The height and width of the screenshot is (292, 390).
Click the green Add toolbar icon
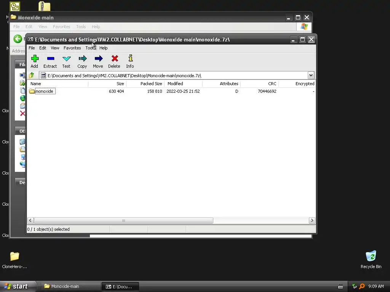tap(35, 59)
